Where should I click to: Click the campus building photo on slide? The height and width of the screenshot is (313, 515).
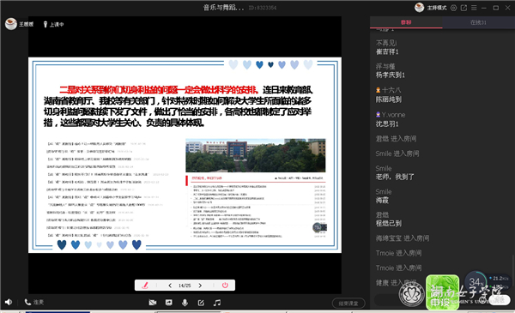pos(256,155)
